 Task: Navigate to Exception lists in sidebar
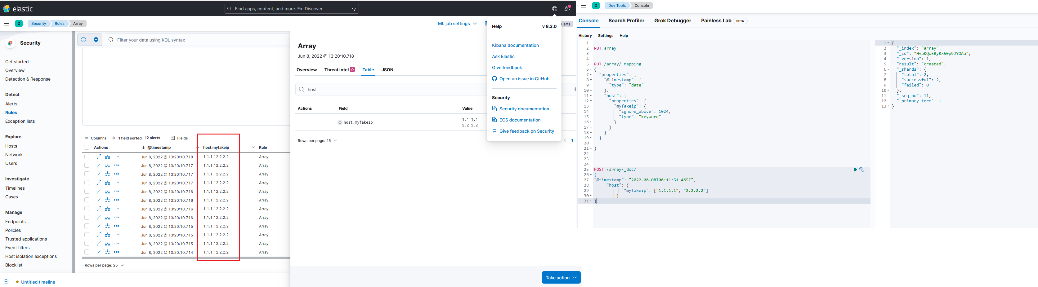tap(20, 121)
